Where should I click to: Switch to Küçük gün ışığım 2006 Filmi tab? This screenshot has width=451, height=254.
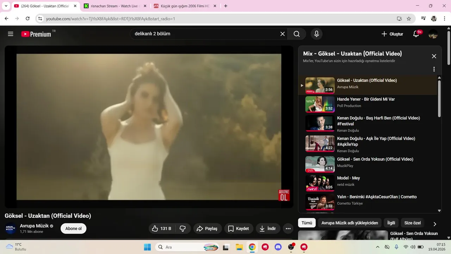pyautogui.click(x=185, y=6)
